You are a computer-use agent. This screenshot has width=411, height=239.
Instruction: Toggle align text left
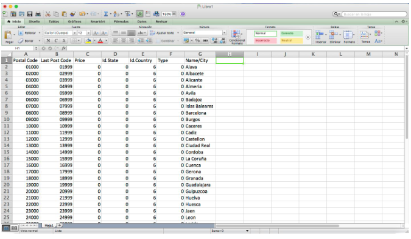(115, 41)
